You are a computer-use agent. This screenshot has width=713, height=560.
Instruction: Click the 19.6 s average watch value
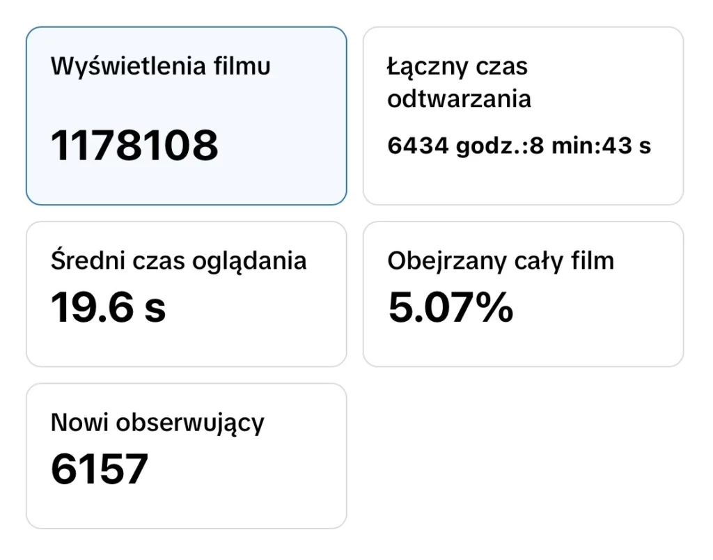click(x=109, y=307)
